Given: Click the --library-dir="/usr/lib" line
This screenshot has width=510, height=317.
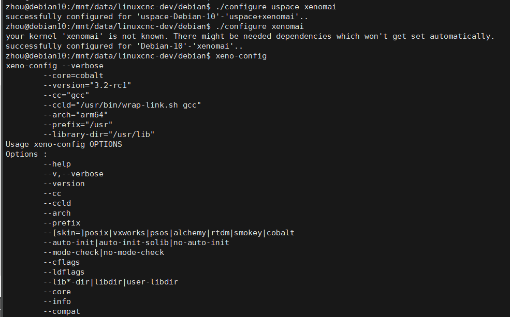Looking at the screenshot, I should [99, 134].
